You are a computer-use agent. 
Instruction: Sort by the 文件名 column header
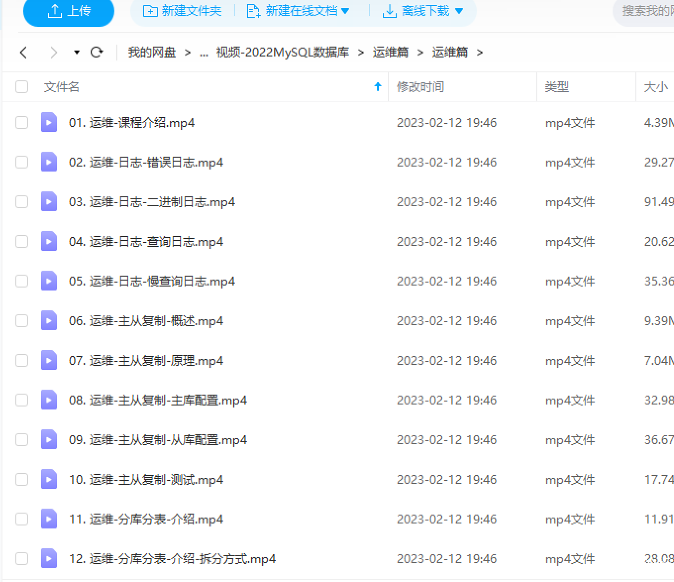click(61, 87)
